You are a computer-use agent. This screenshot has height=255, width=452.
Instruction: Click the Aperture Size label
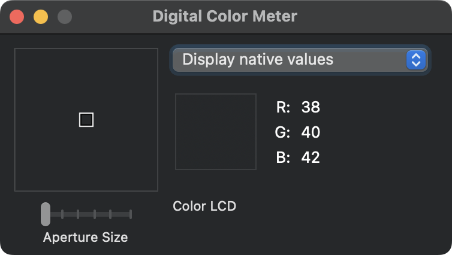click(x=85, y=237)
